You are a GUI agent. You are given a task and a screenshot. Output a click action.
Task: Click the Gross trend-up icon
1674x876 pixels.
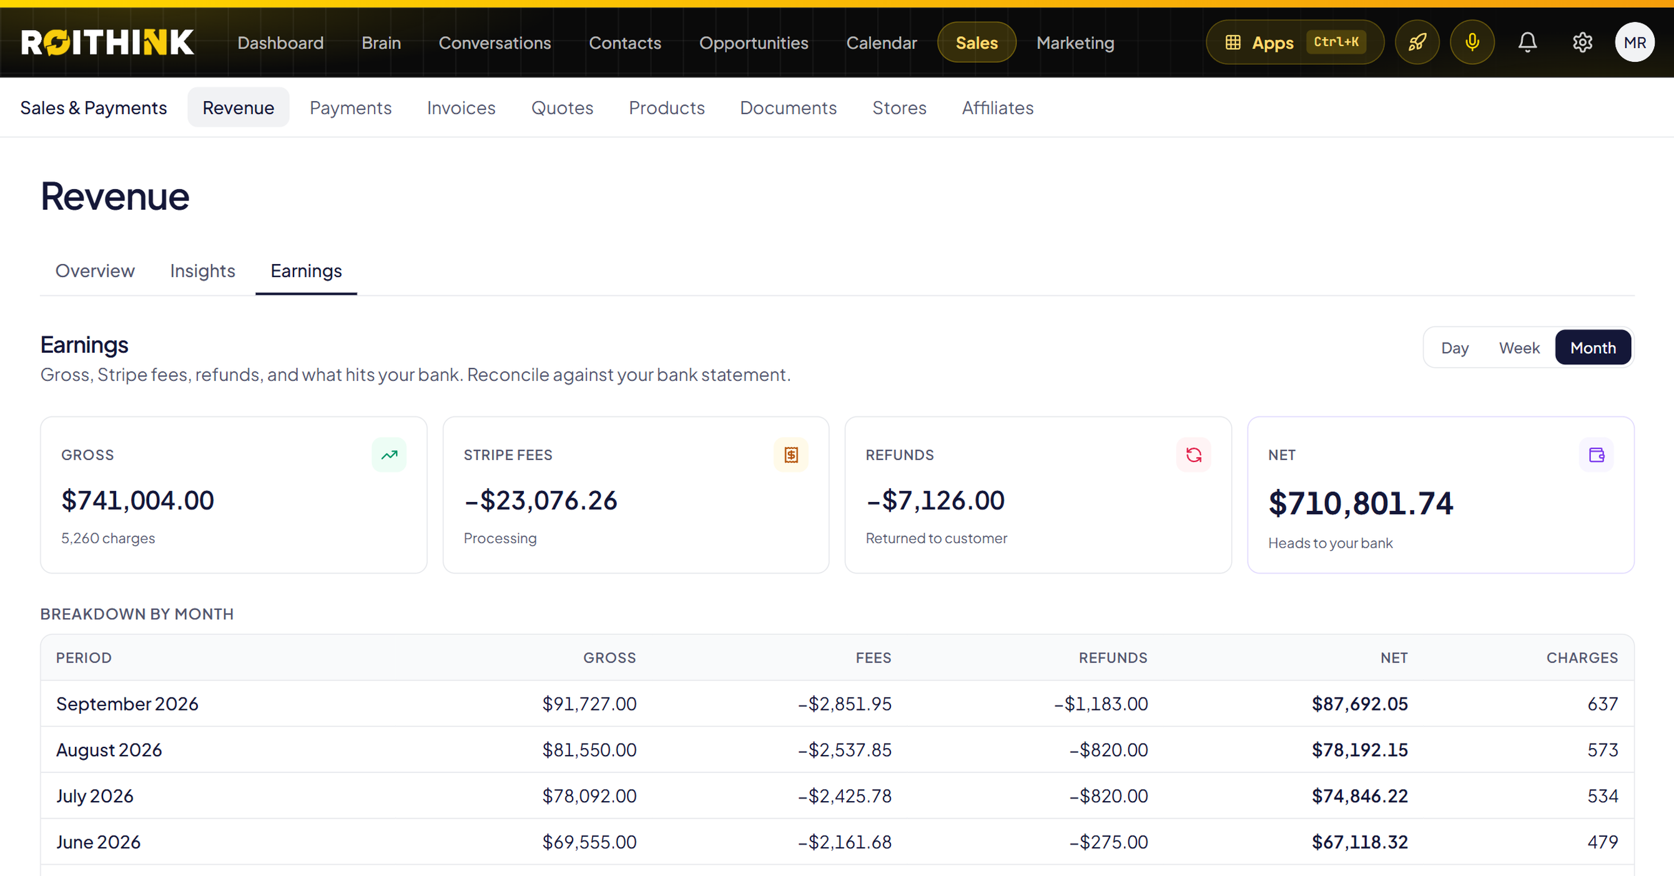tap(389, 455)
